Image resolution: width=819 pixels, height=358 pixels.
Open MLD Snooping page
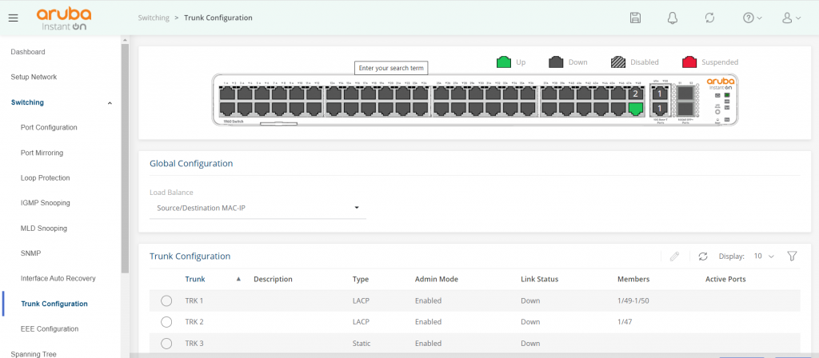point(44,229)
